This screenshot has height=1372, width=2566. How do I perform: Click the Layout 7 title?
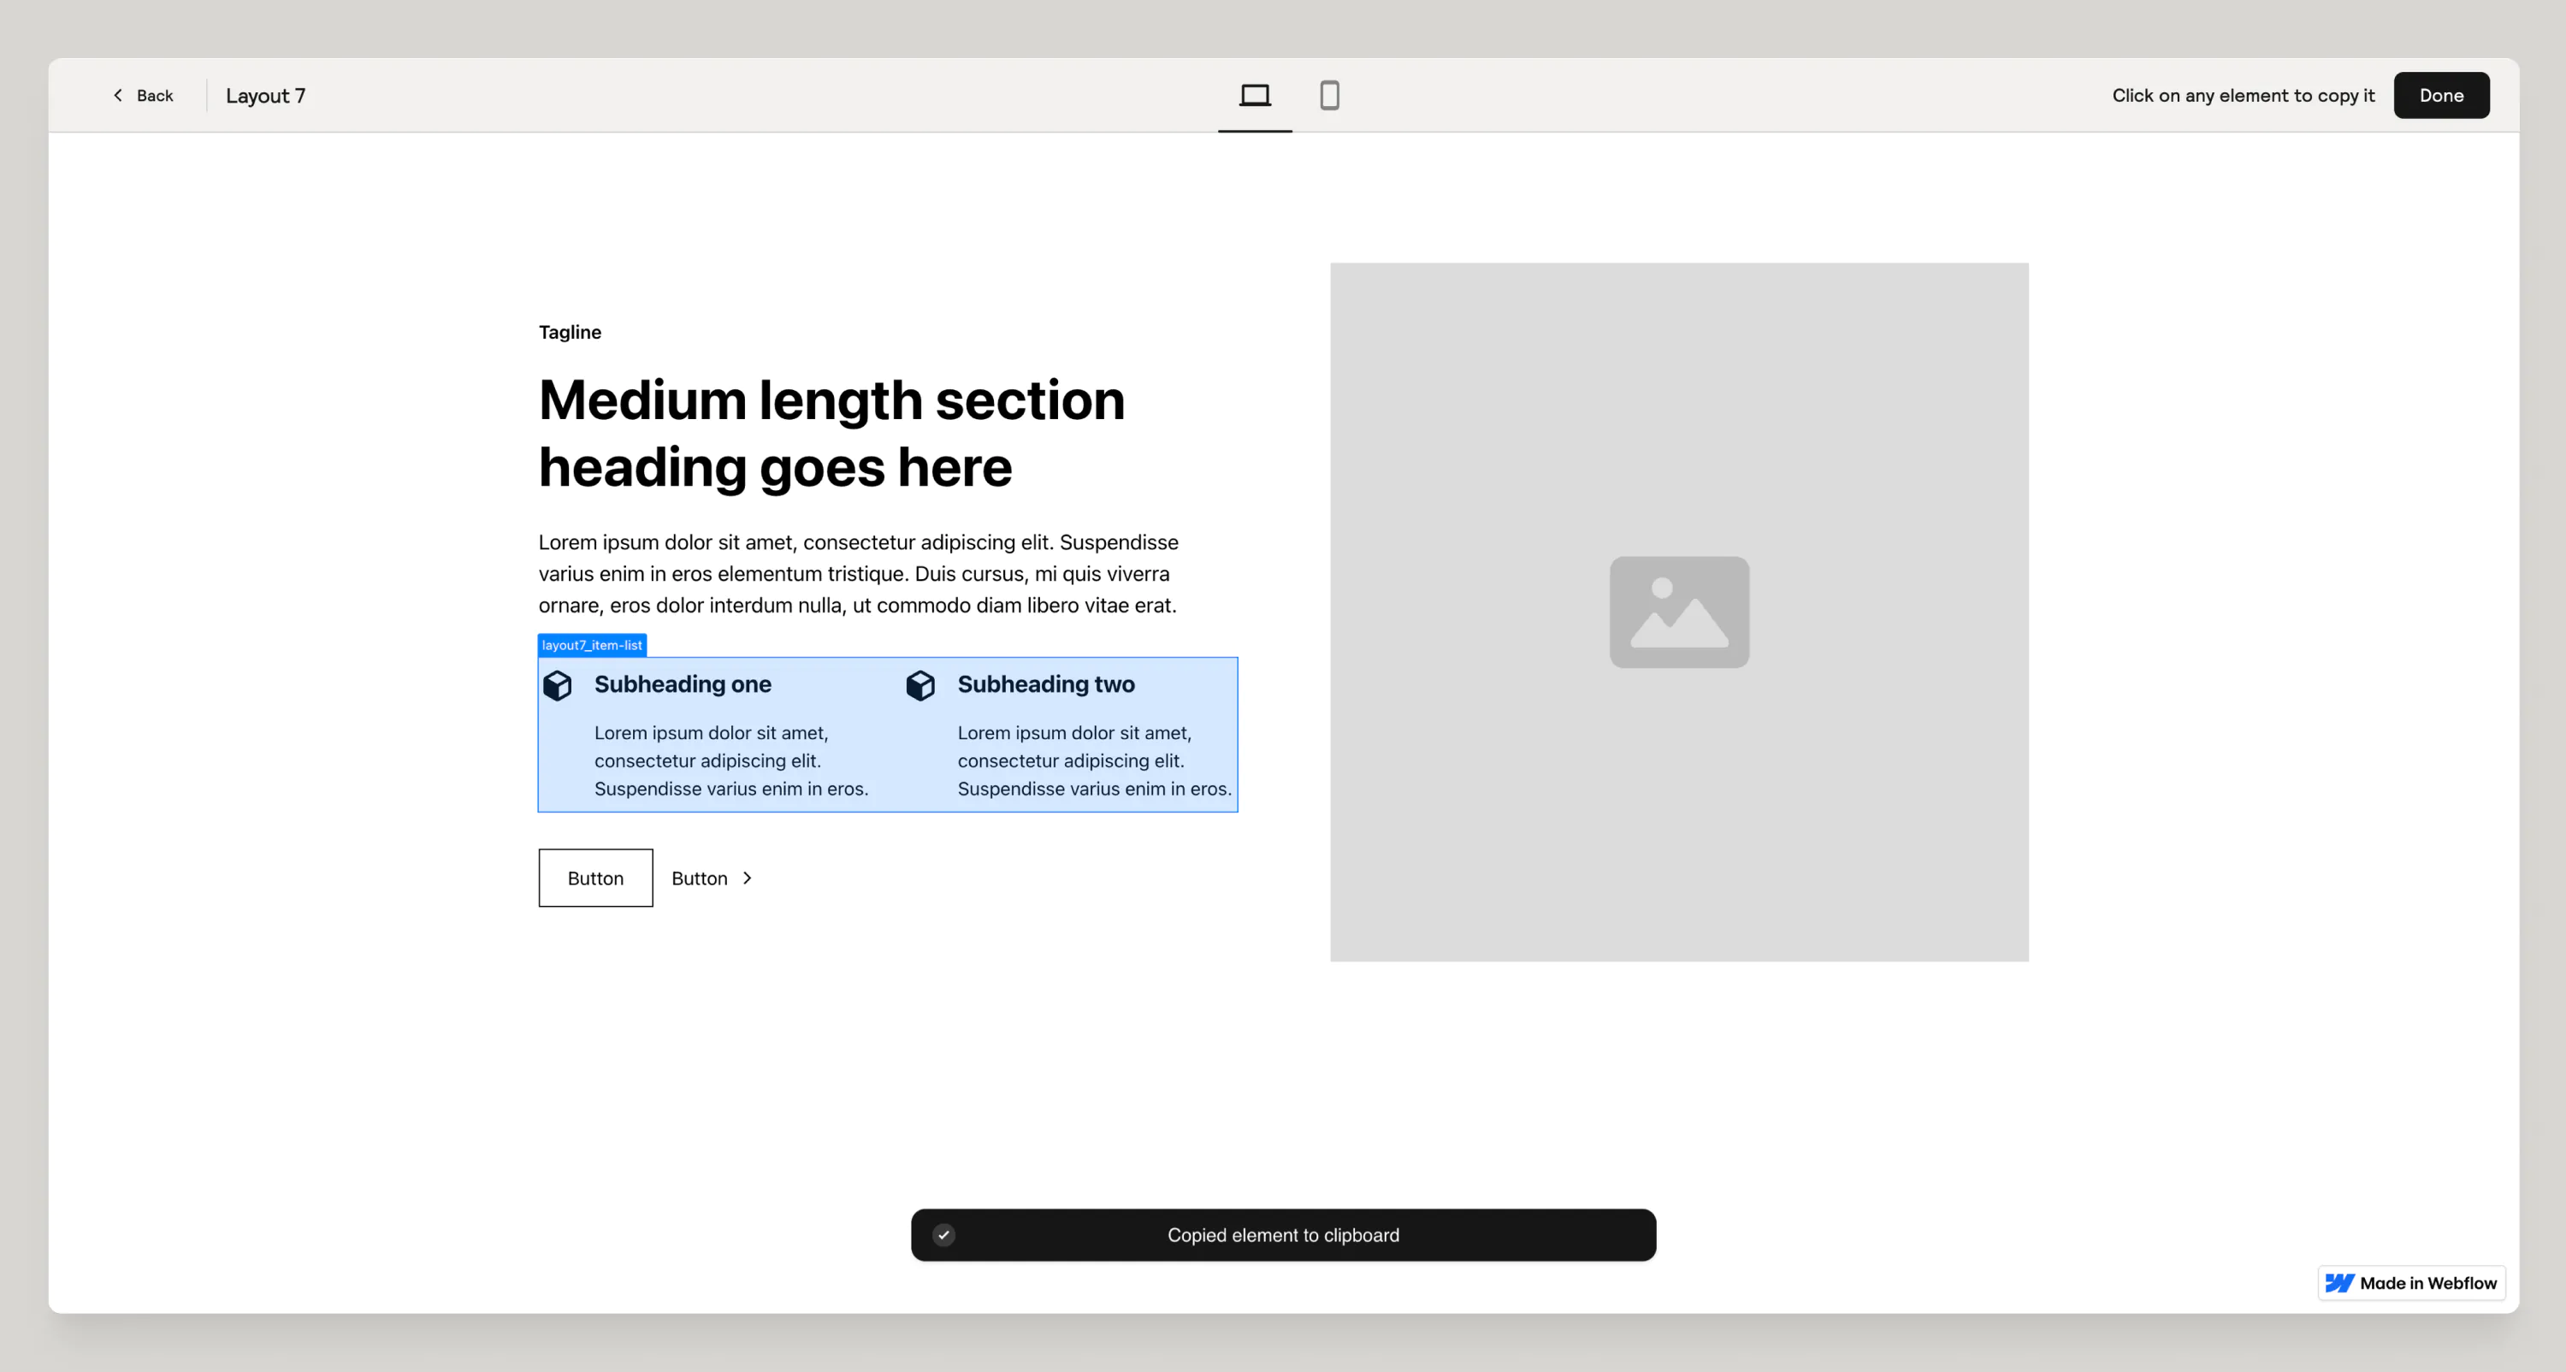[x=265, y=96]
